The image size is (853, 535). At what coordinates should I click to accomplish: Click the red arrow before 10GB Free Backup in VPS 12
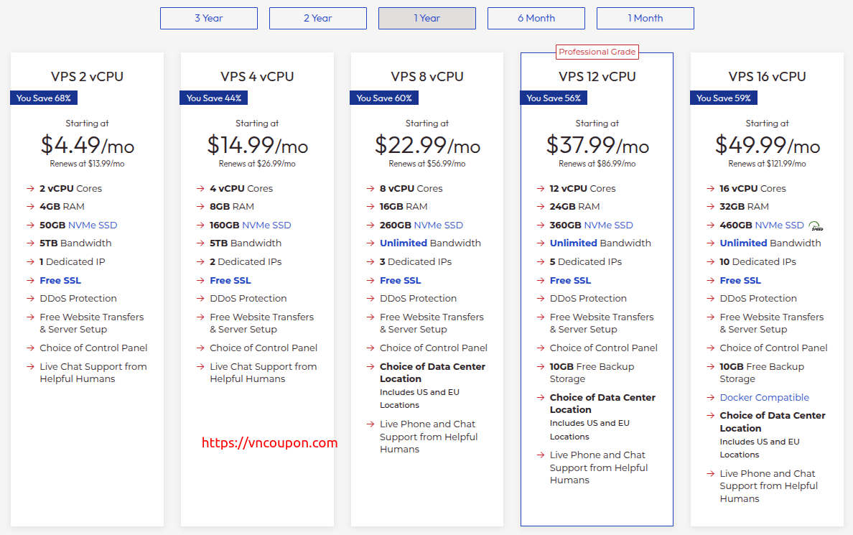pyautogui.click(x=540, y=367)
